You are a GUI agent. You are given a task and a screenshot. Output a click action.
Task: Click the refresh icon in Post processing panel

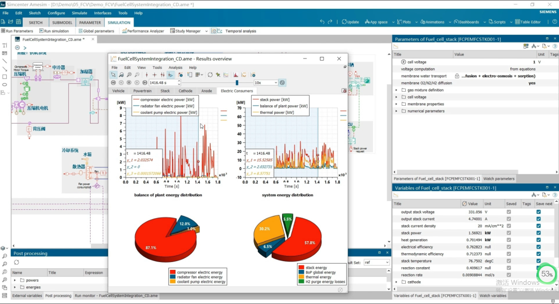(17, 262)
